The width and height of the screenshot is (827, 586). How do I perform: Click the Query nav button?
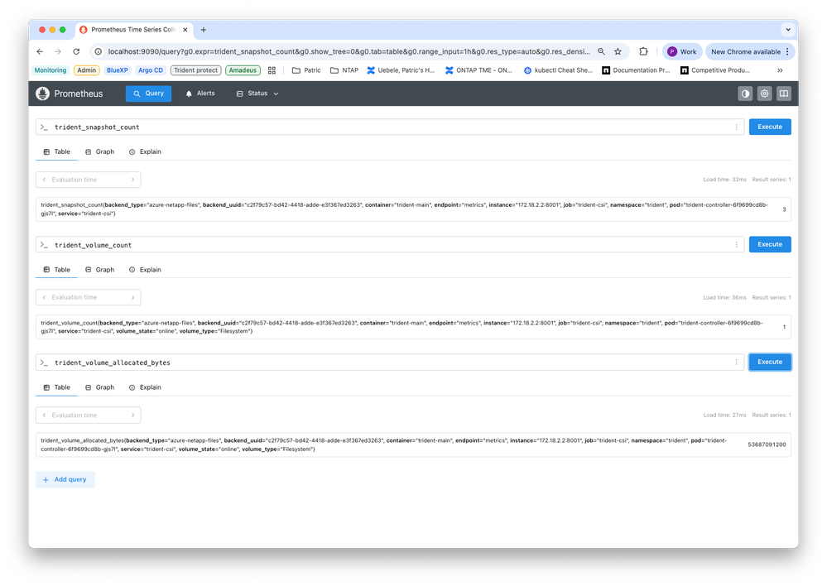(148, 94)
